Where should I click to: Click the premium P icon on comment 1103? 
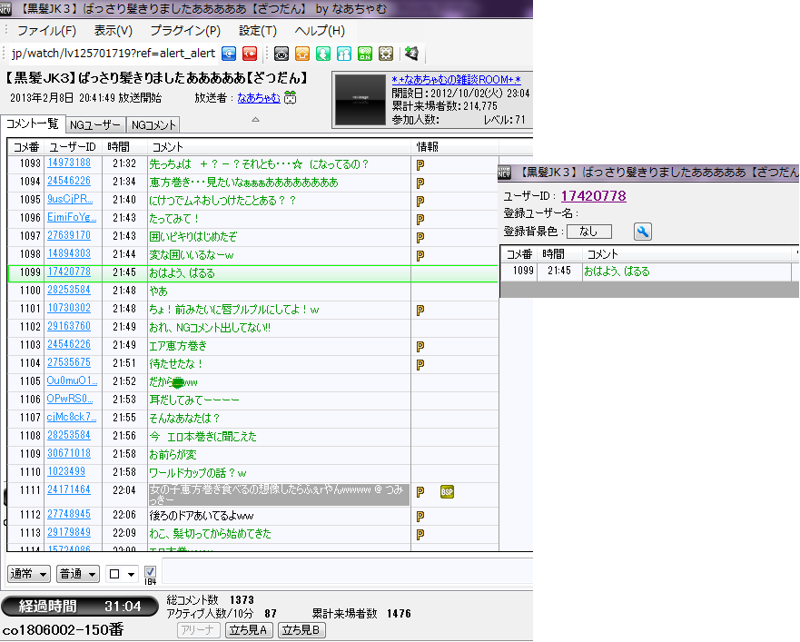click(420, 347)
